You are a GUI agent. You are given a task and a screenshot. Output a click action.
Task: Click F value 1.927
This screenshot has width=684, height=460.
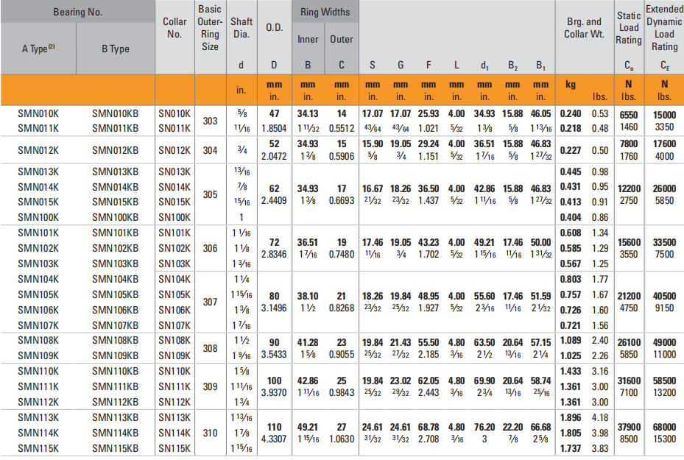429,308
